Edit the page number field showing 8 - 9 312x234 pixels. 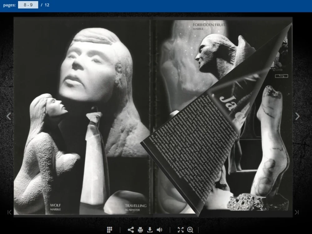tap(28, 5)
